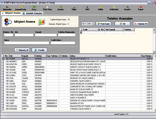Image resolution: width=156 pixels, height=119 pixels.
Task: Focus the Adı input field
Action: point(24,35)
